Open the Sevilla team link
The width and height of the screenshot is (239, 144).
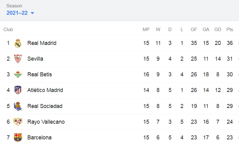tap(35, 59)
